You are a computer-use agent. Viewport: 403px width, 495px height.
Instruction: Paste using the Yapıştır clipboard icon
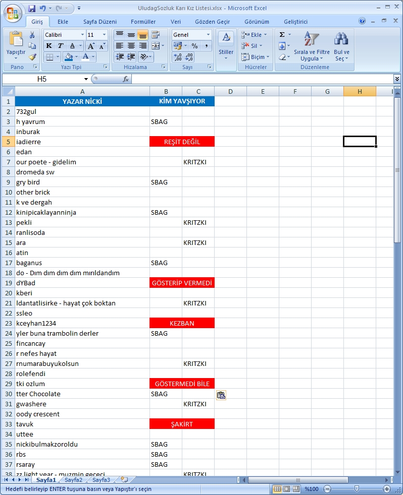click(16, 39)
